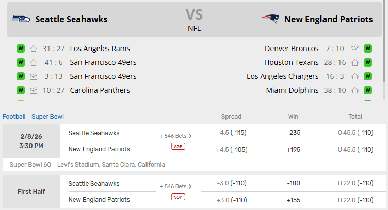Choose Under 22.0 (-110) First Half total
This screenshot has width=388, height=210.
[x=355, y=200]
